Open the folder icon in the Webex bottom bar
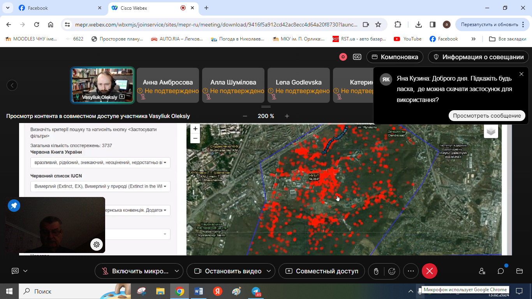The image size is (532, 299). 519,271
